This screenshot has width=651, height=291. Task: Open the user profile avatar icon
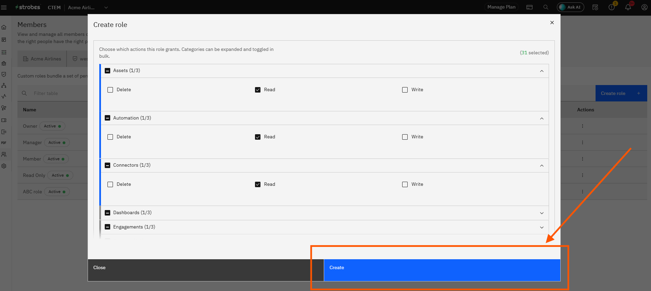[x=644, y=7]
